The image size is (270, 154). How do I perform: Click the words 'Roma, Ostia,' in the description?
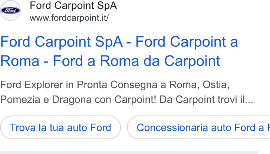point(200,85)
